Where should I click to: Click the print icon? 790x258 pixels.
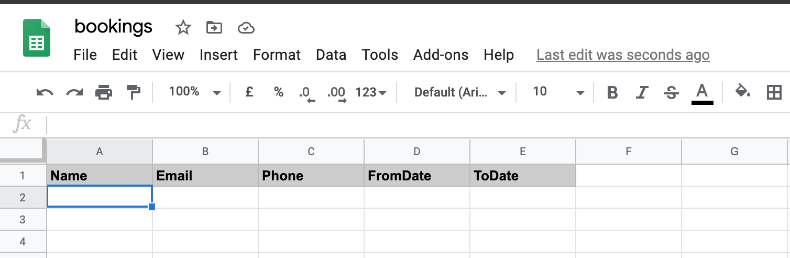[x=104, y=93]
